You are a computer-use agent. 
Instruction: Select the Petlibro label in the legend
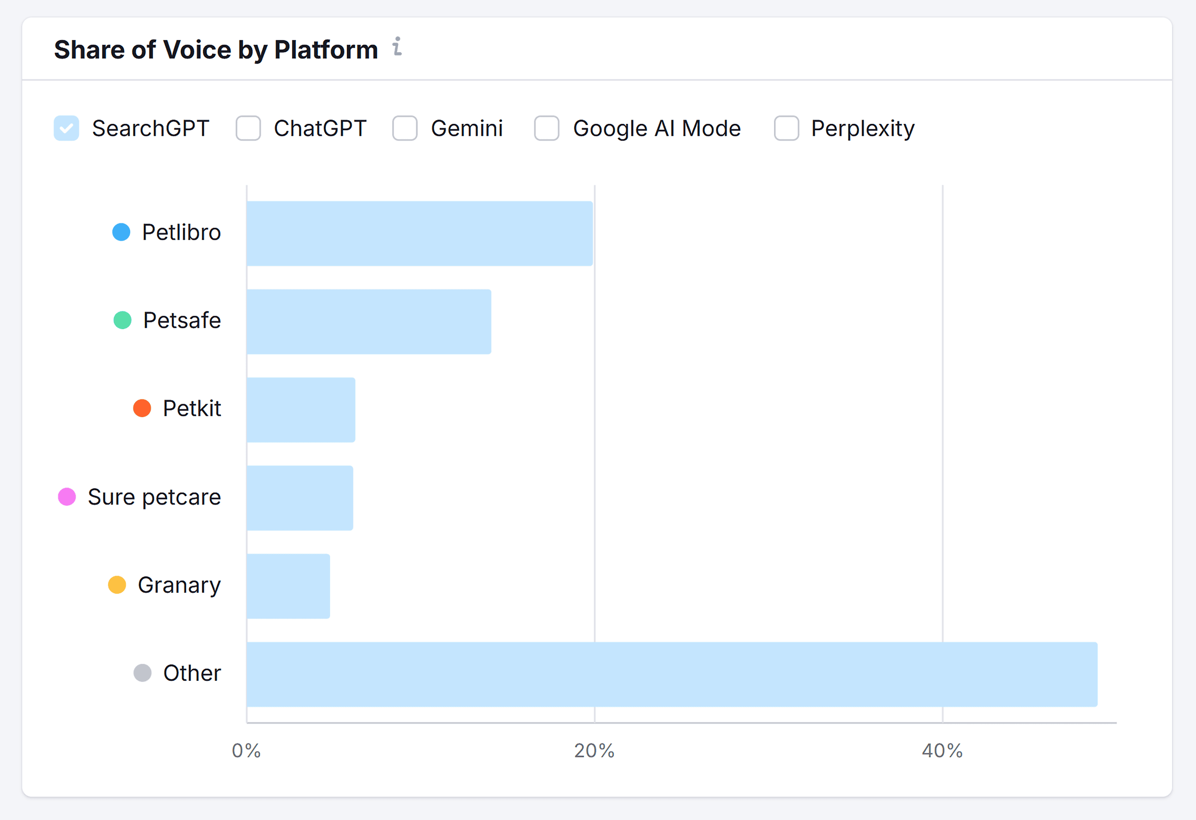[x=181, y=232]
